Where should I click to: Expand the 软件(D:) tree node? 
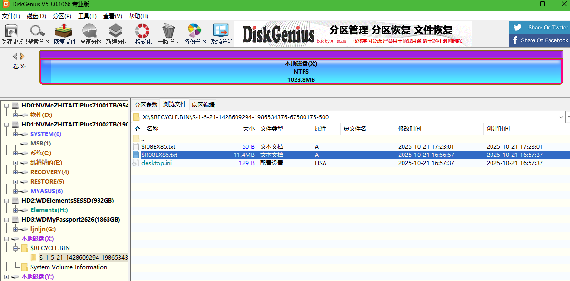click(x=15, y=115)
